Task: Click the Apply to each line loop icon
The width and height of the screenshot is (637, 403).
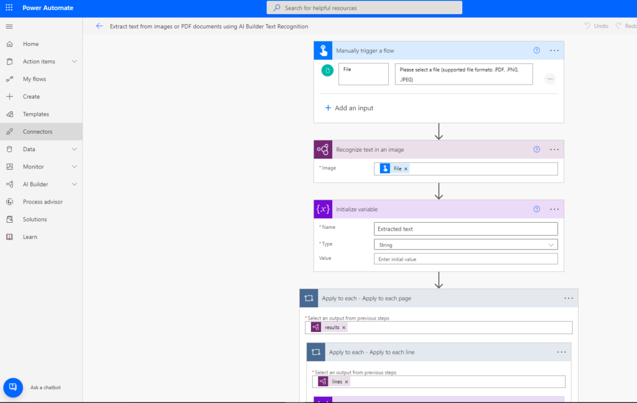Action: 316,352
